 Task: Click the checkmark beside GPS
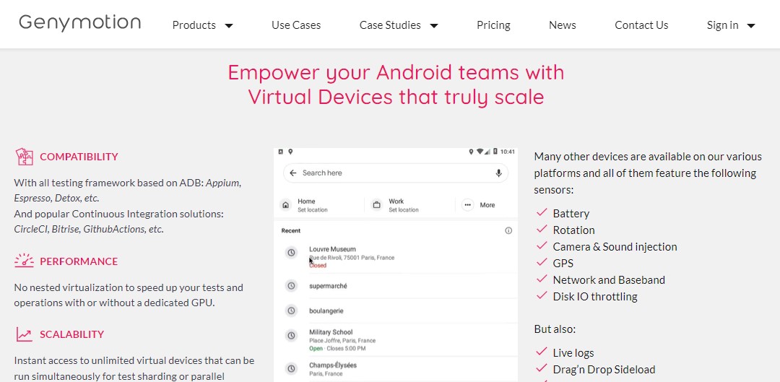(542, 262)
